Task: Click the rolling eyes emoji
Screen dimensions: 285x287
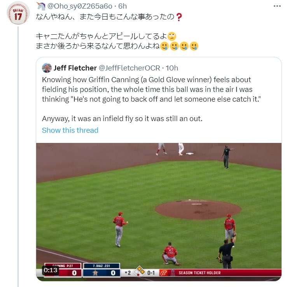Action: [171, 36]
